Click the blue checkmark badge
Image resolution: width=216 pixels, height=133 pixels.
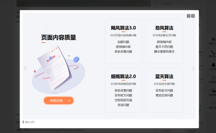(x=76, y=59)
